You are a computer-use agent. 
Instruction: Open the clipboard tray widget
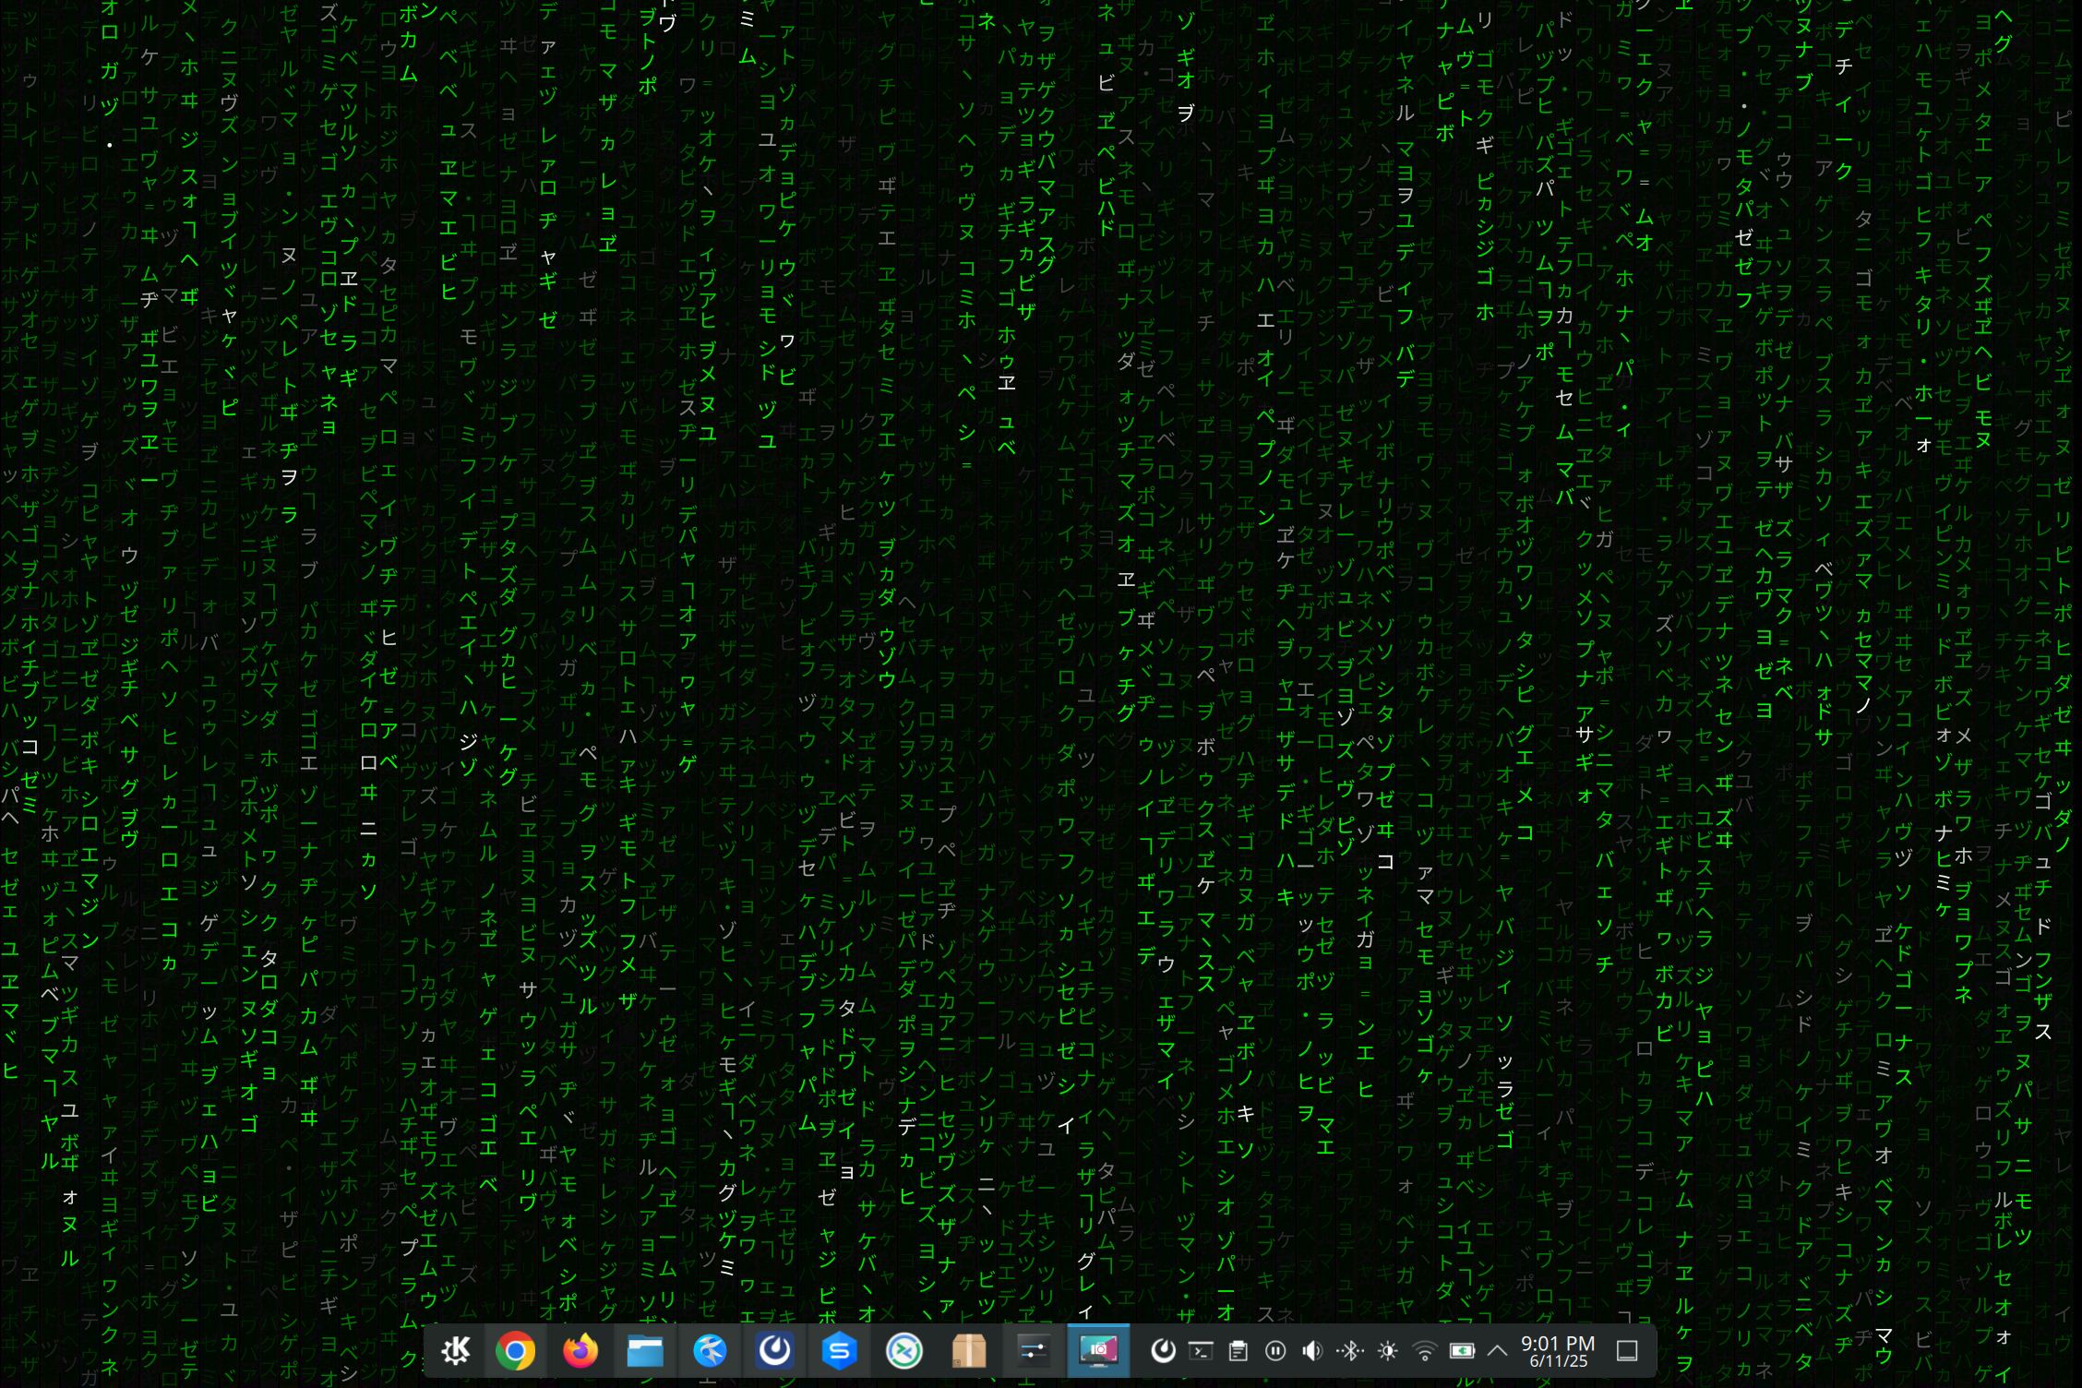1238,1351
